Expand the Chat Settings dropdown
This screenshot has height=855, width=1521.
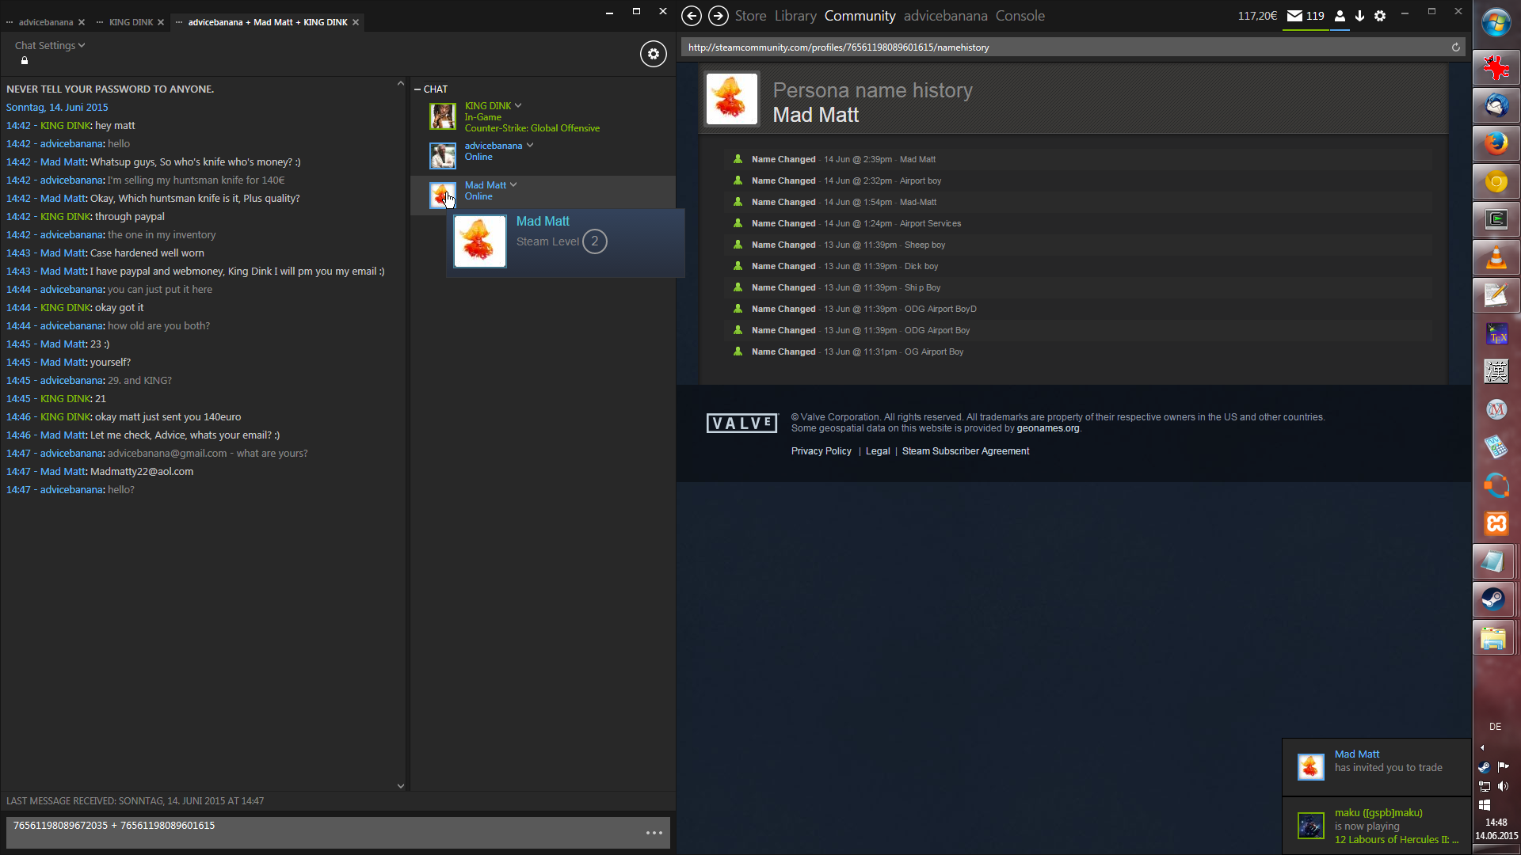pos(49,46)
